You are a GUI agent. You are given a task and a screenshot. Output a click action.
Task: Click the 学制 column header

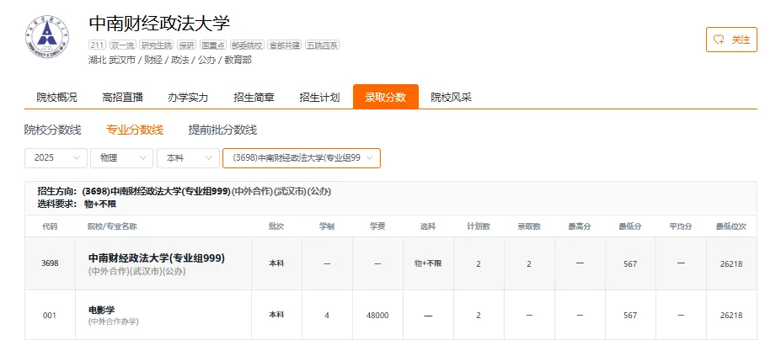click(x=327, y=226)
